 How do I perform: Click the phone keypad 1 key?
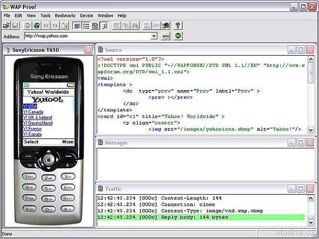pos(29,177)
